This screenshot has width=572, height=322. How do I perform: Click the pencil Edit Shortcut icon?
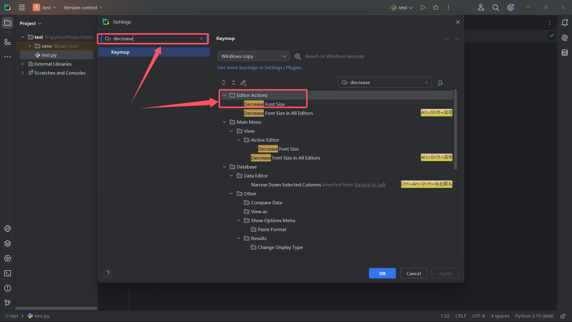(243, 83)
